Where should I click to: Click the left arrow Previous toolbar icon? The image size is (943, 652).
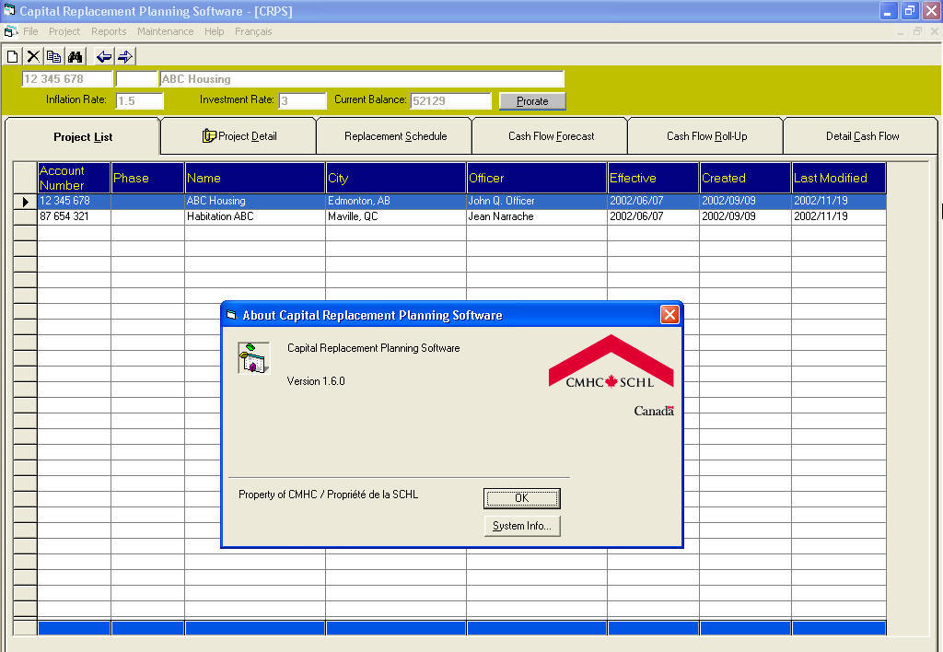(x=104, y=56)
